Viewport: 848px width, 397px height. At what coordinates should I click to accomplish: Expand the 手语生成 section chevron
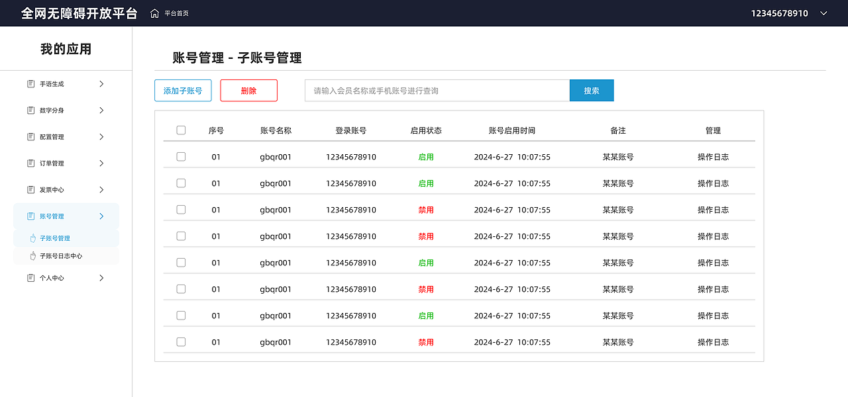pyautogui.click(x=101, y=83)
